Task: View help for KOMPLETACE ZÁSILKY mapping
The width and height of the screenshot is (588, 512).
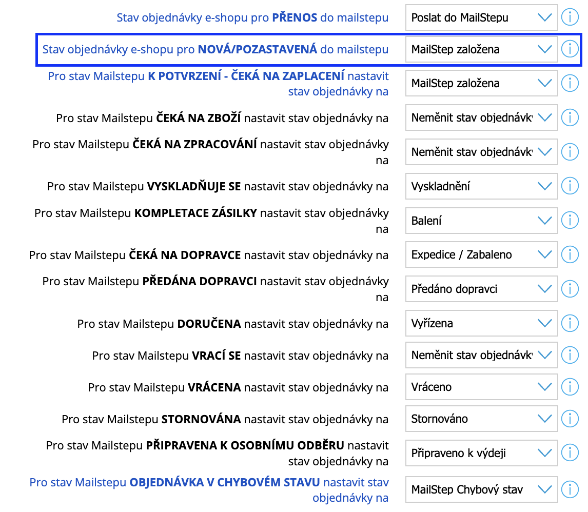Action: click(x=570, y=220)
